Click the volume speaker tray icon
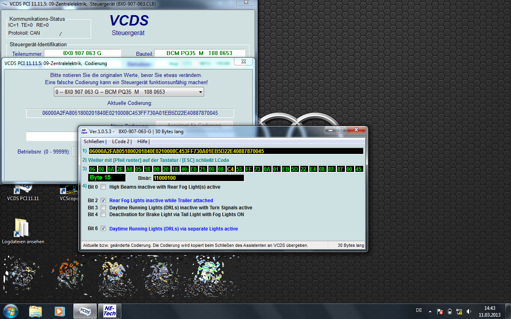 click(469, 311)
